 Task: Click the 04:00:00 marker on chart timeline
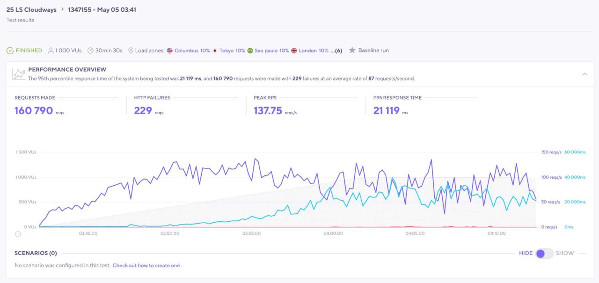[x=333, y=233]
